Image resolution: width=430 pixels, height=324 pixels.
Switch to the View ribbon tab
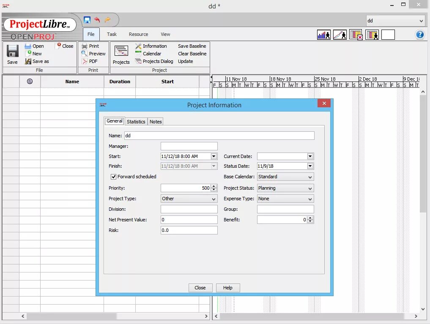165,34
